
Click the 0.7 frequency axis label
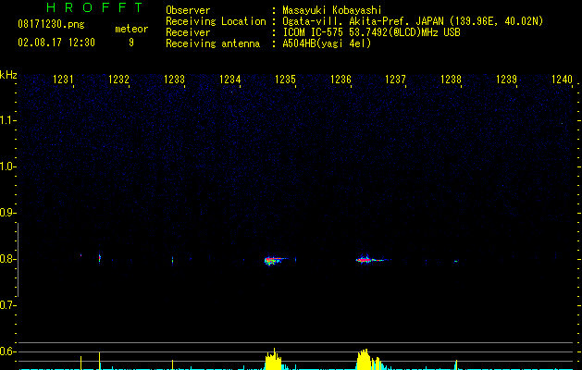[7, 305]
